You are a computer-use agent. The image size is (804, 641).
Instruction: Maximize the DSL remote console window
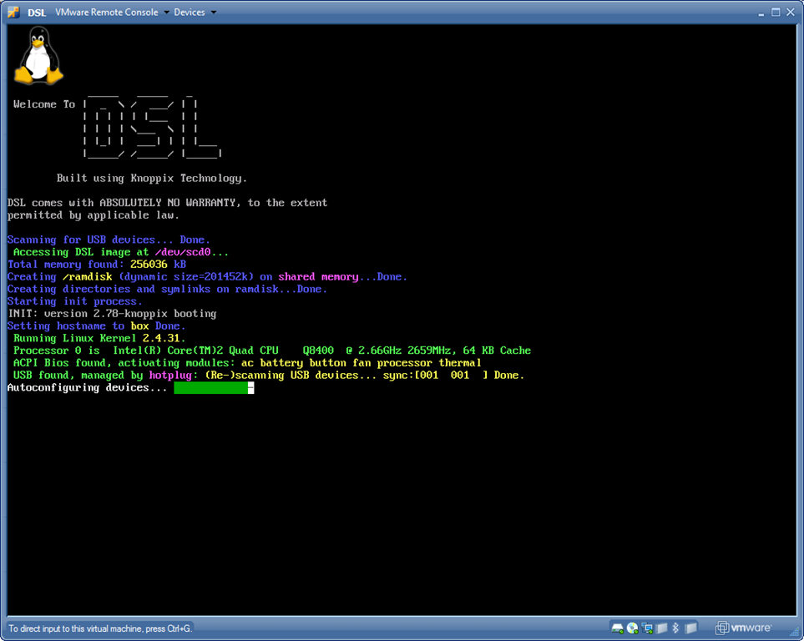[x=776, y=13]
